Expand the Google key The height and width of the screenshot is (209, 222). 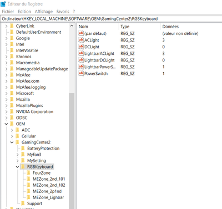coord(6,38)
